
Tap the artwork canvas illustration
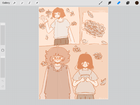(x=73, y=53)
